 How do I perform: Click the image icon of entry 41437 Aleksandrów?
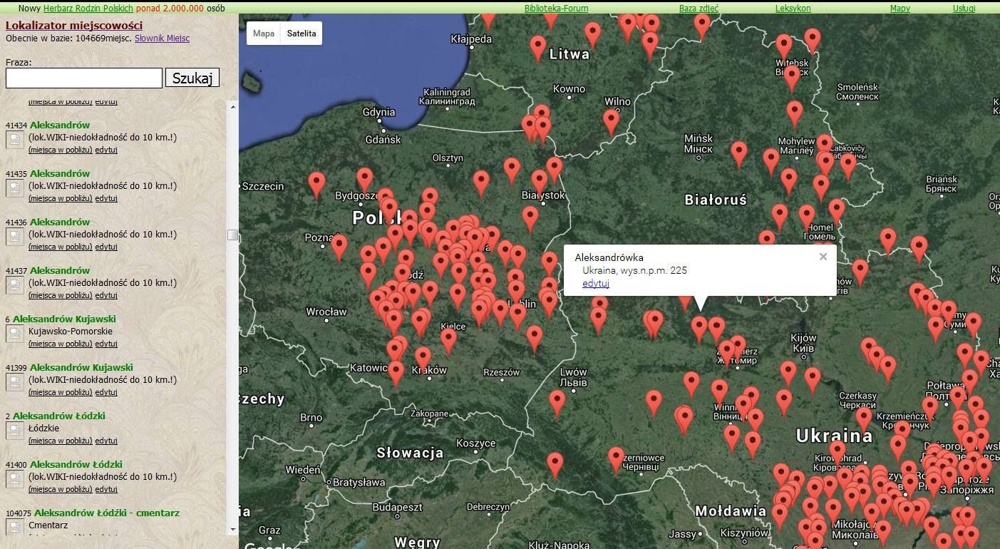point(15,285)
